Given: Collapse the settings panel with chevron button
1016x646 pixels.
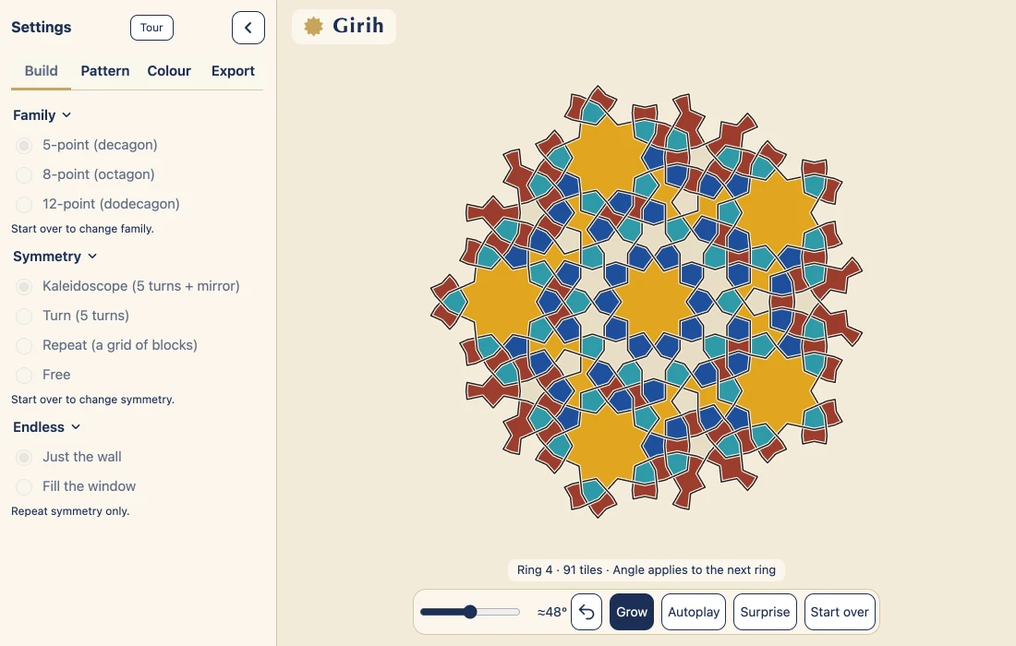Looking at the screenshot, I should click(x=248, y=28).
